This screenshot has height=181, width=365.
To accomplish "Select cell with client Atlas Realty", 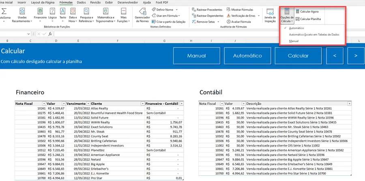I will (118, 108).
